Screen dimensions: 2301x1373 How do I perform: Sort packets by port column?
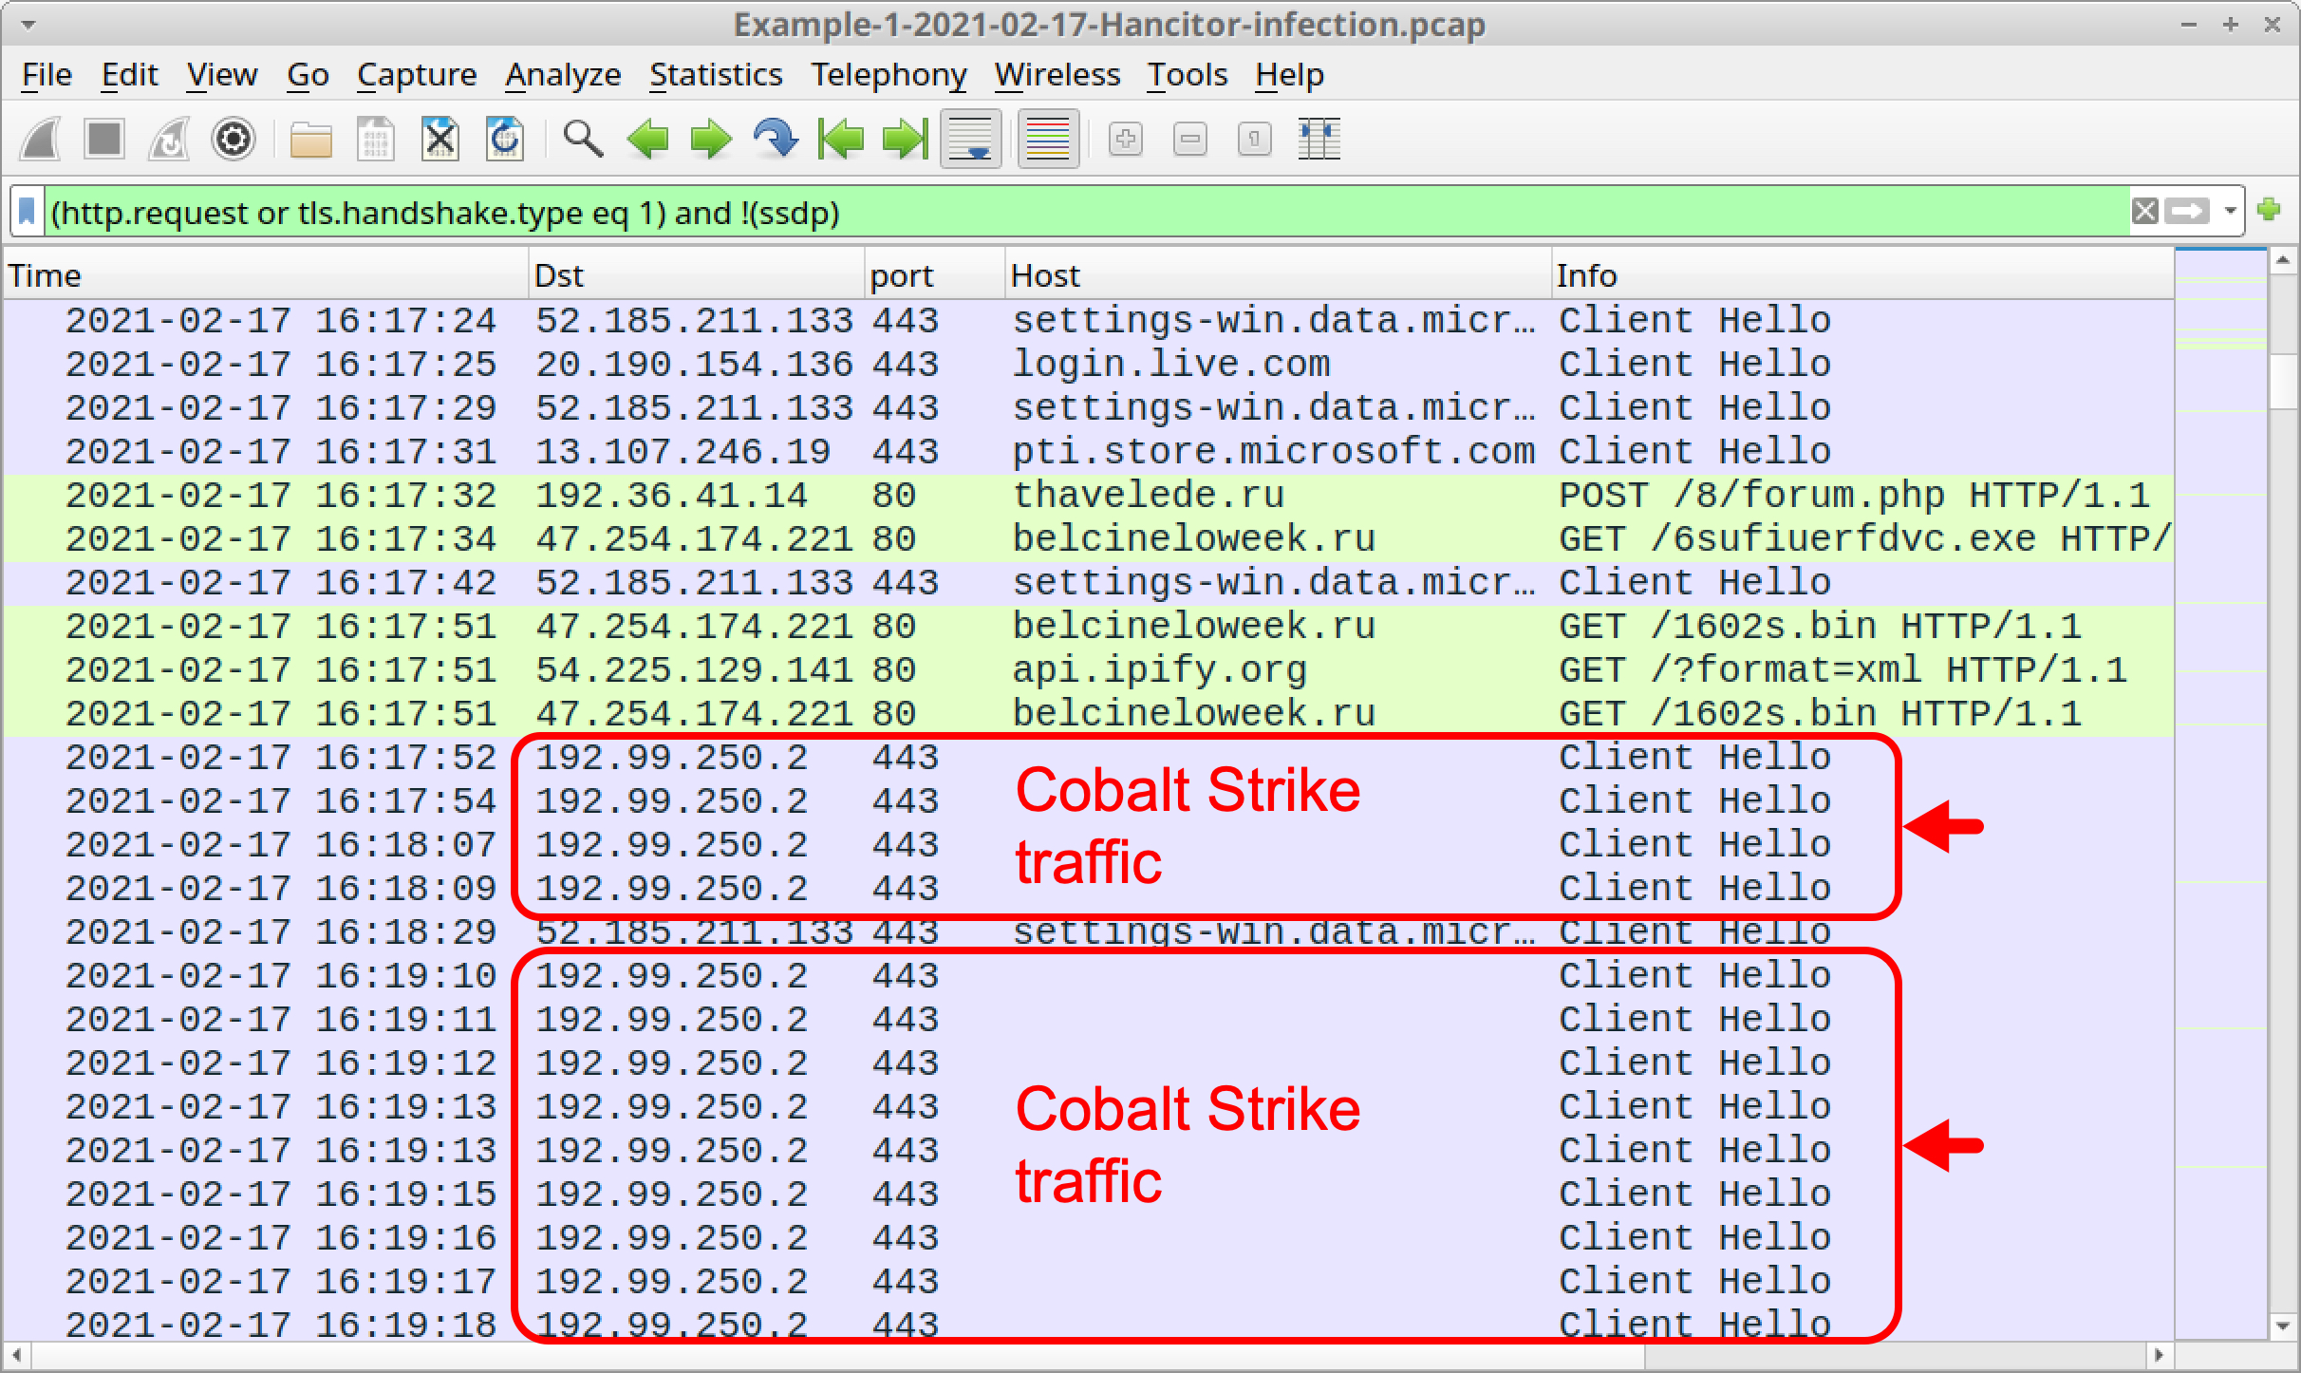coord(934,275)
